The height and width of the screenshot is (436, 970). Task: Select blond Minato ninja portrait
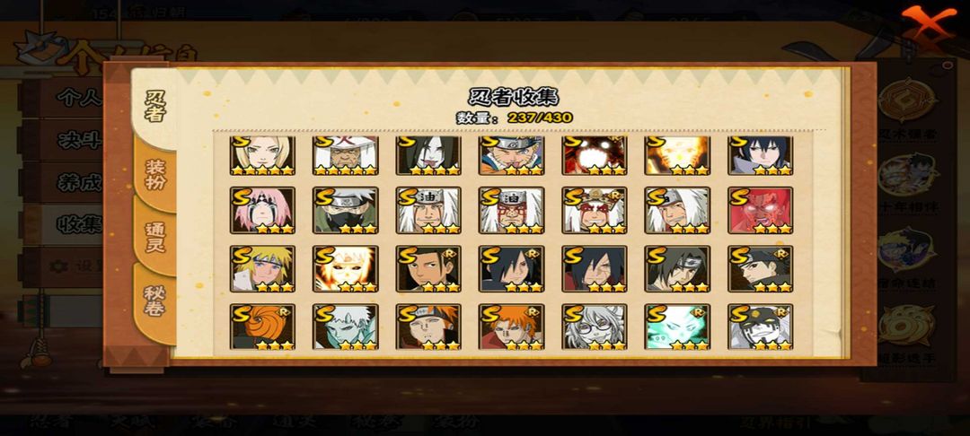tap(262, 268)
